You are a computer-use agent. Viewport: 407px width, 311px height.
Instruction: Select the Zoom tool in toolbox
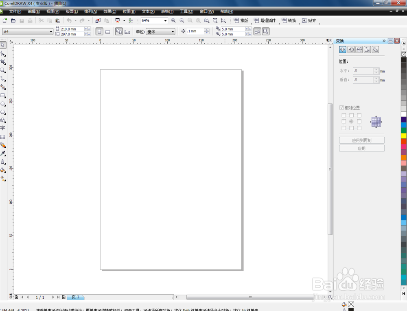click(3, 70)
